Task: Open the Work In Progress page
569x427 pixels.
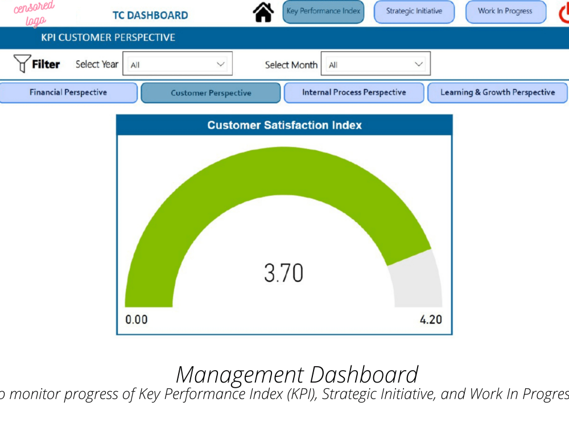Action: pos(505,11)
